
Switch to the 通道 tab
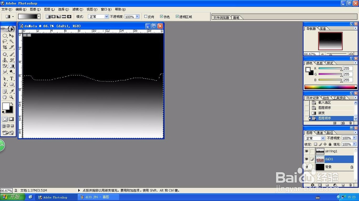[320, 133]
